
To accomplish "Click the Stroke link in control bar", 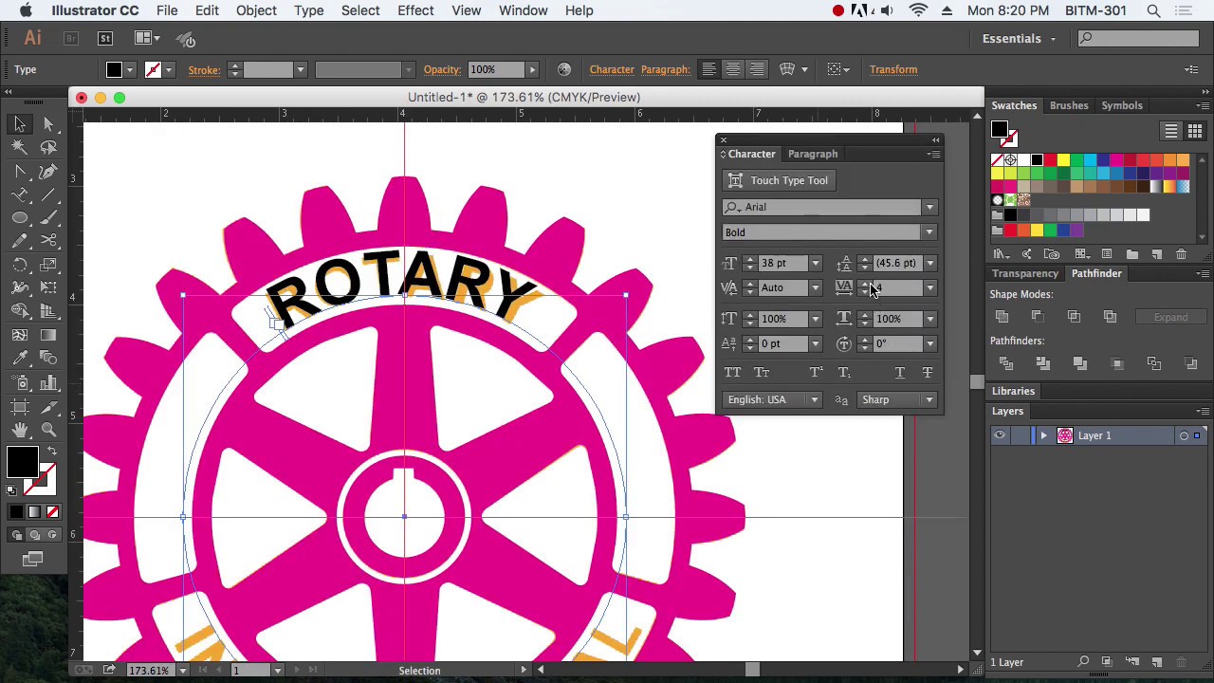I will (204, 69).
